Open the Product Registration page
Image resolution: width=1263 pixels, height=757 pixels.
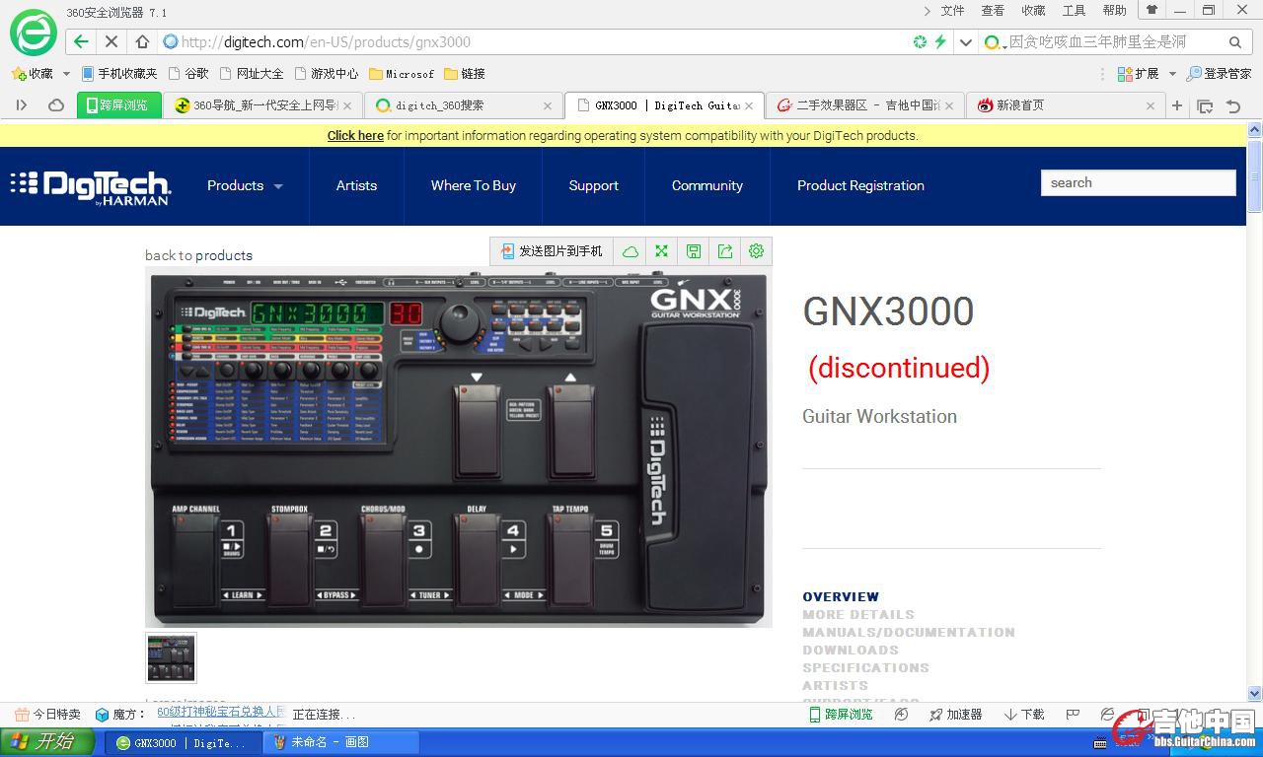860,185
